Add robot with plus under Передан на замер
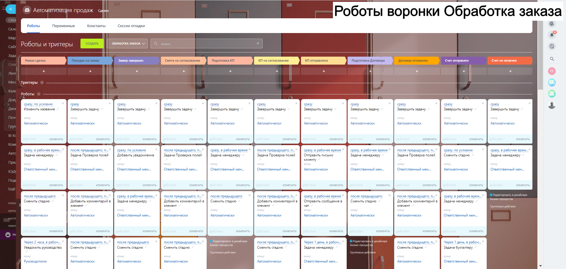 click(90, 71)
